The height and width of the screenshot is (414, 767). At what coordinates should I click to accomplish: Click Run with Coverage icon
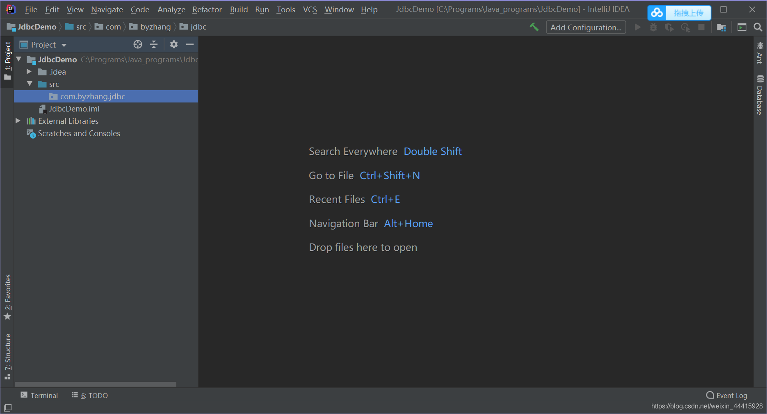[x=669, y=27]
